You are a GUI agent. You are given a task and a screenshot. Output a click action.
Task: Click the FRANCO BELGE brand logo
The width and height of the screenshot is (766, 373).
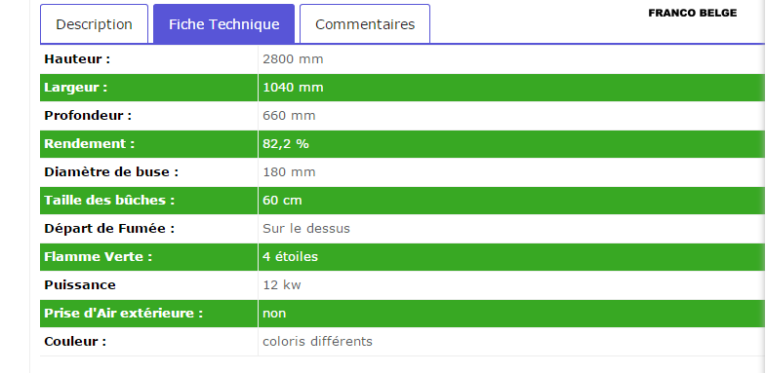coord(692,14)
